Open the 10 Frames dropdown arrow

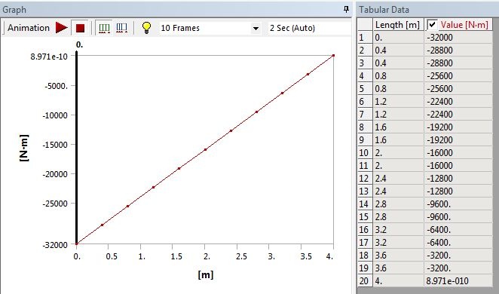click(x=256, y=29)
